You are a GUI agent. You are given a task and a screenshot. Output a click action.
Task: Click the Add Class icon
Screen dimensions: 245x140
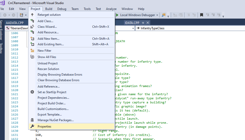coord(32,21)
